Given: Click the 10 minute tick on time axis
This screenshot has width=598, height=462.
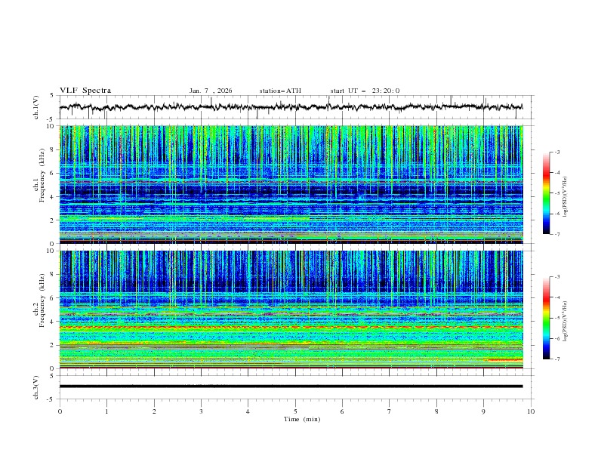Looking at the screenshot, I should [531, 411].
